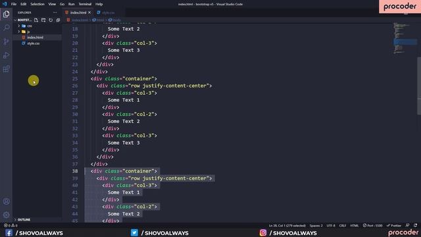Screen dimensions: 421x237
Task: Click line number 38 in the gutter
Action: (x=75, y=171)
